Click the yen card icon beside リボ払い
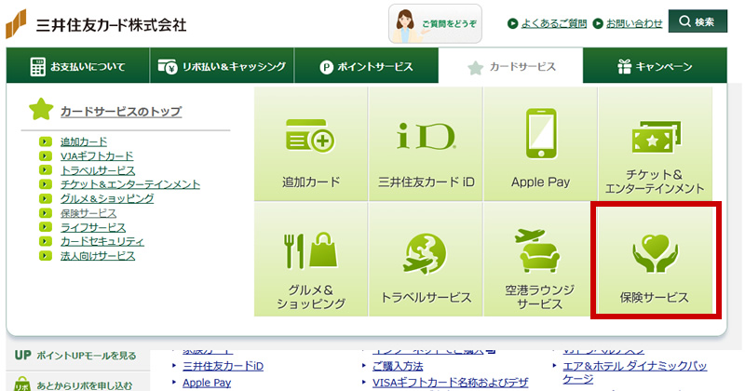Image resolution: width=745 pixels, height=391 pixels. click(168, 67)
